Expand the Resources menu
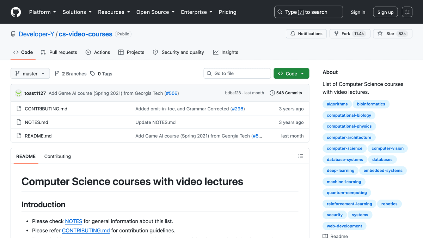423x238 pixels. (x=114, y=12)
